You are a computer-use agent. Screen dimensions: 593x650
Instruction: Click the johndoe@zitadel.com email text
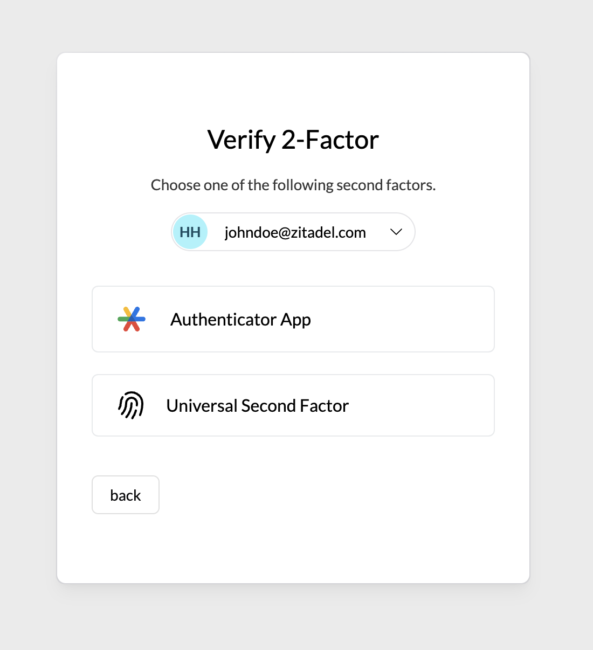pyautogui.click(x=295, y=232)
